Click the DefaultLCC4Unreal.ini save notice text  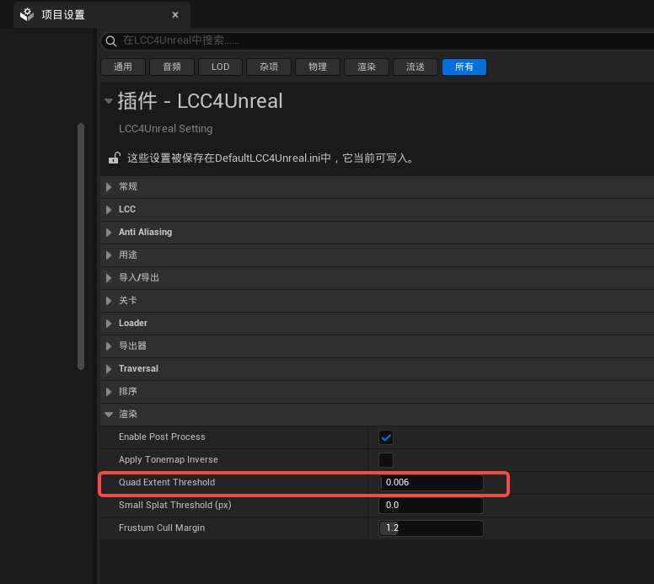pyautogui.click(x=271, y=158)
